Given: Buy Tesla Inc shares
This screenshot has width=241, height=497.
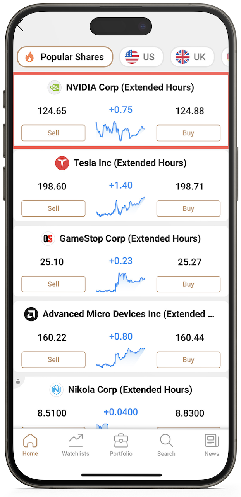Looking at the screenshot, I should [188, 208].
